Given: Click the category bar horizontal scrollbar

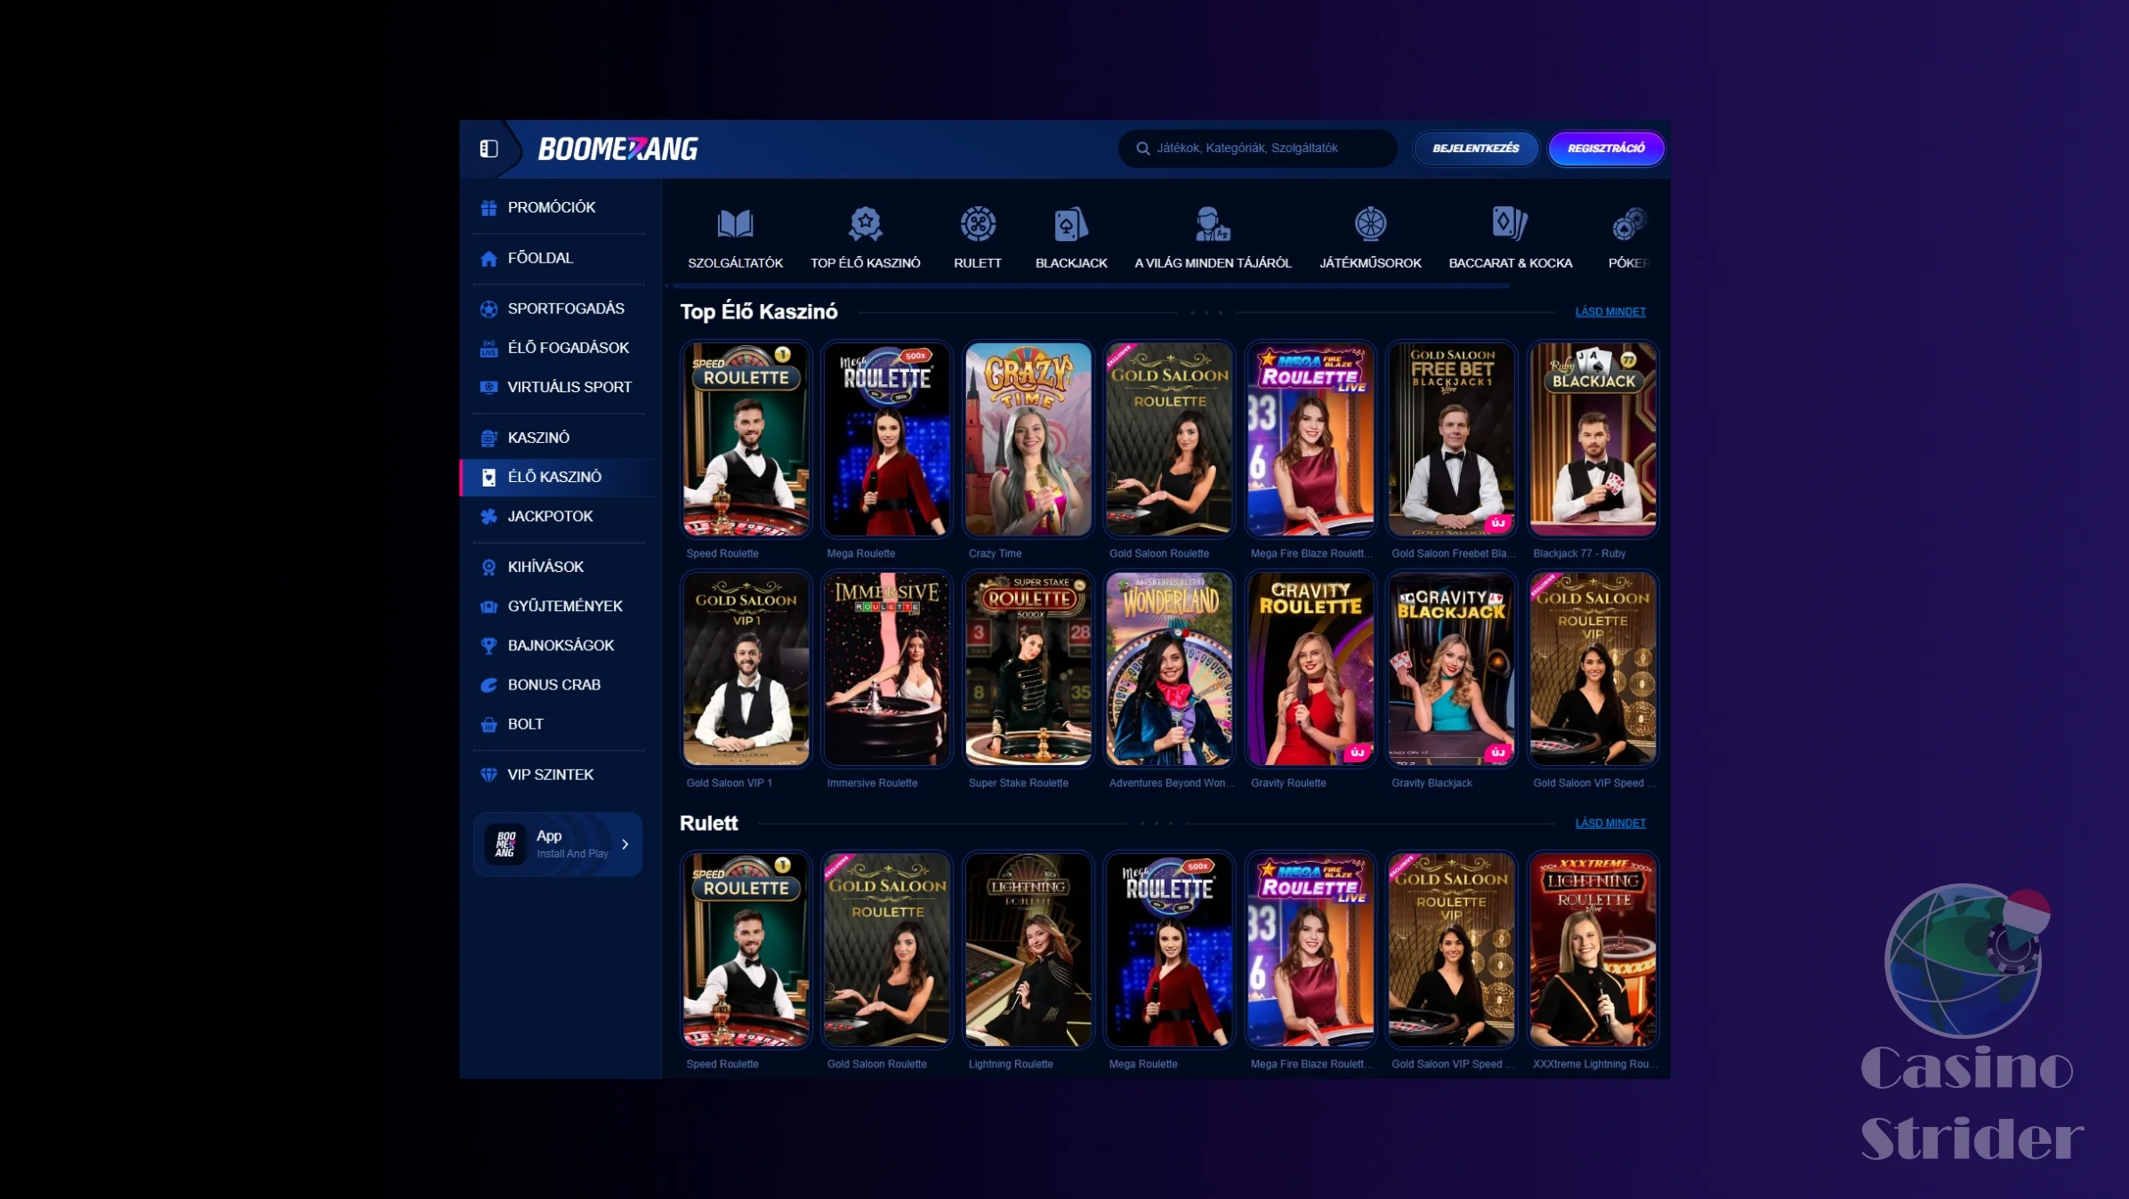Looking at the screenshot, I should pyautogui.click(x=1091, y=286).
